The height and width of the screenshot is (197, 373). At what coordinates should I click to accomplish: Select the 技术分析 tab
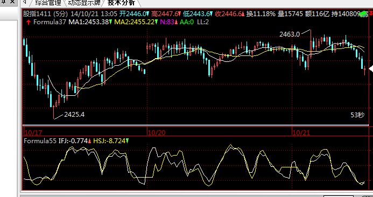tap(121, 3)
